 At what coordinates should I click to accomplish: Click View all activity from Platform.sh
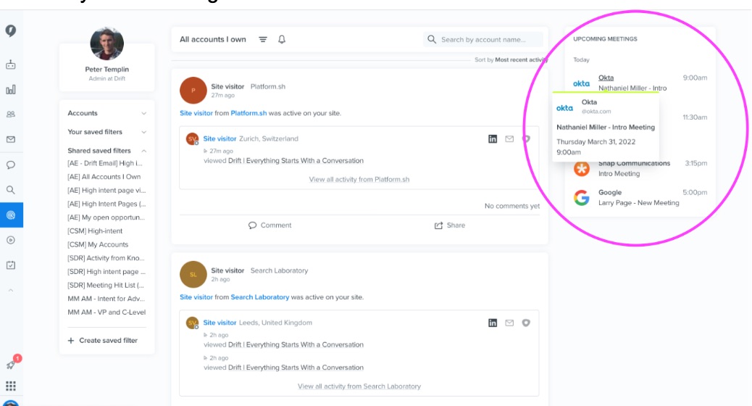coord(359,180)
